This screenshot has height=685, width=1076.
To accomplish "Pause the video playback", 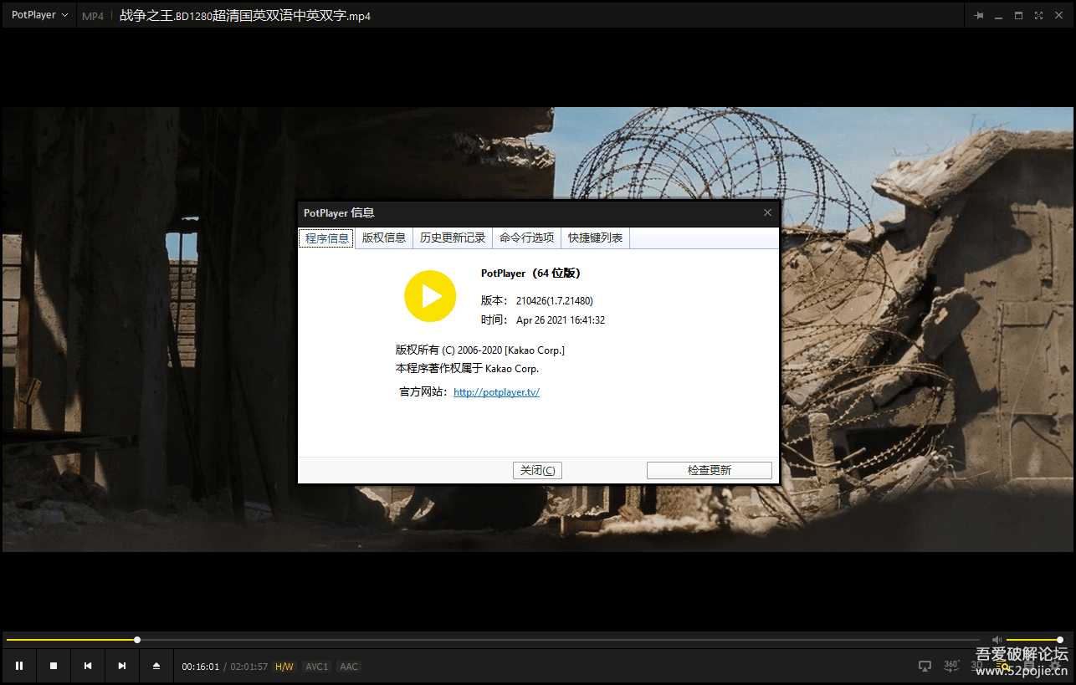I will pos(19,666).
